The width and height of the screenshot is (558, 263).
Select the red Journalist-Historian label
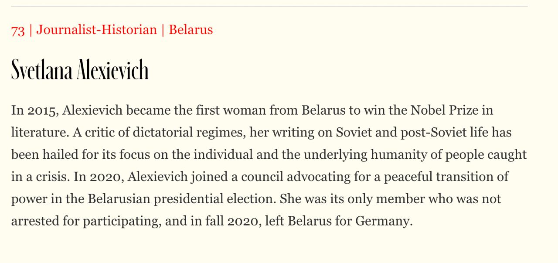96,30
